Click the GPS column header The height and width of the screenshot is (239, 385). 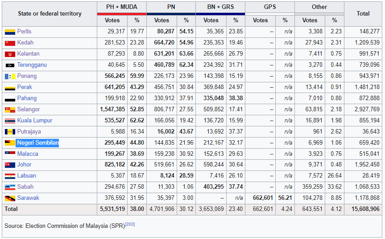[270, 7]
